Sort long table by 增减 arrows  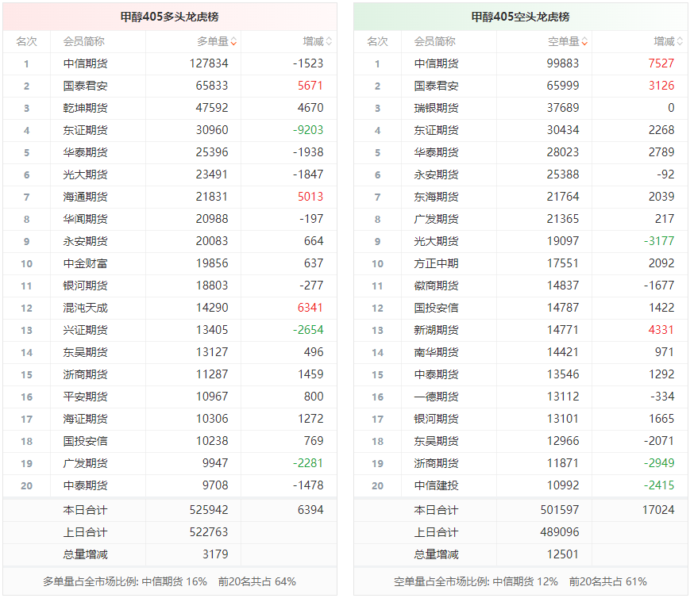(329, 42)
